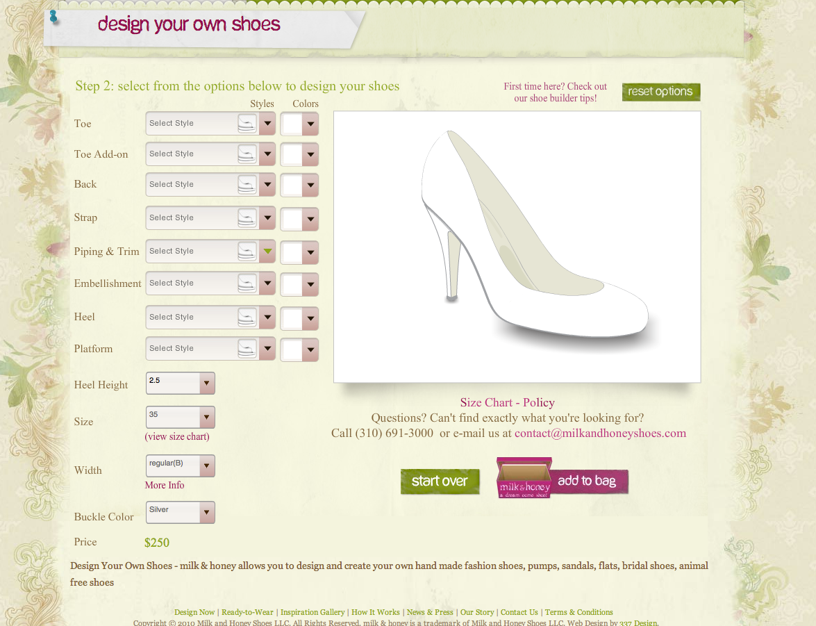The width and height of the screenshot is (816, 626).
Task: Click More Info under Width
Action: [165, 485]
